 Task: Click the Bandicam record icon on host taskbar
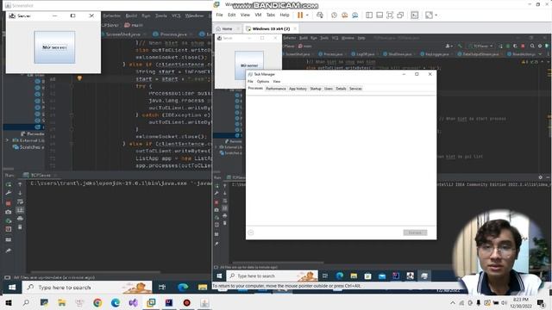[x=186, y=302]
